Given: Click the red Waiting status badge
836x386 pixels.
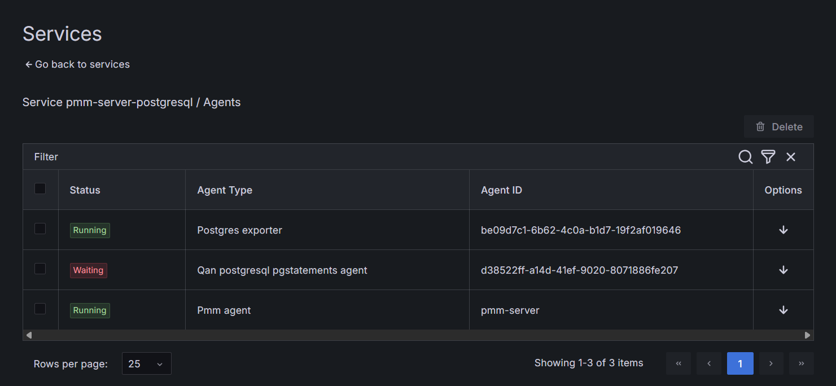Looking at the screenshot, I should point(89,270).
